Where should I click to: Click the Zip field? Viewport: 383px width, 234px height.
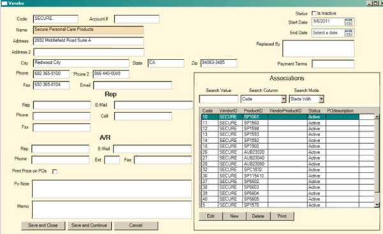coord(218,63)
